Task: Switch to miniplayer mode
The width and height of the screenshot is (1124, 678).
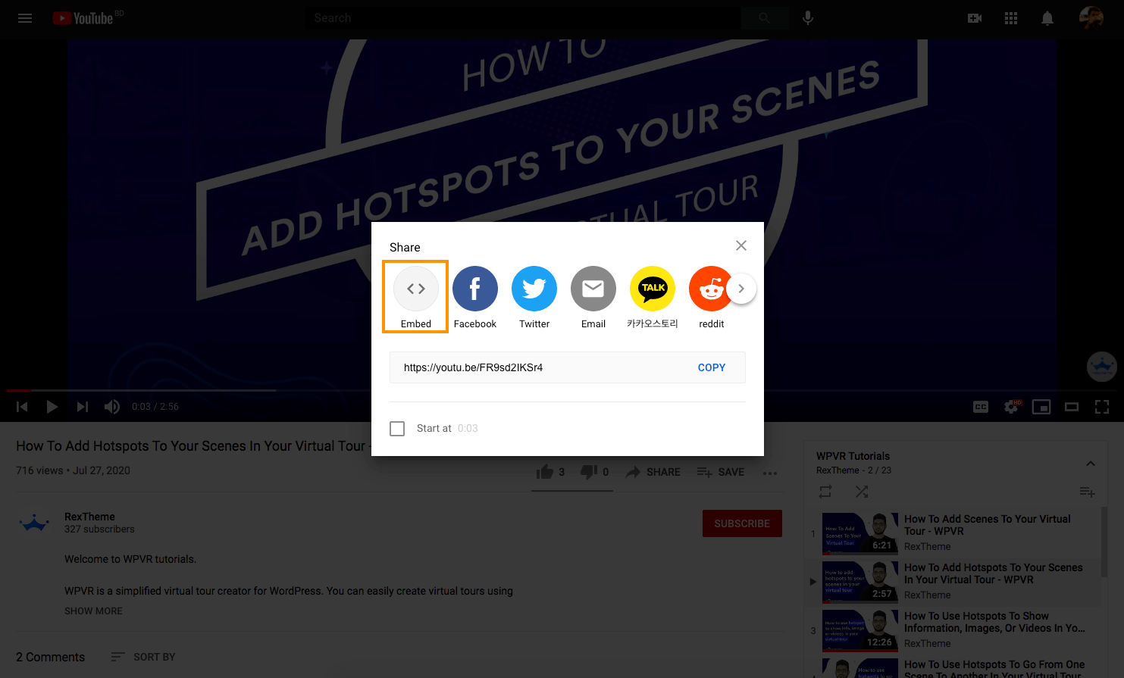Action: coord(1041,407)
